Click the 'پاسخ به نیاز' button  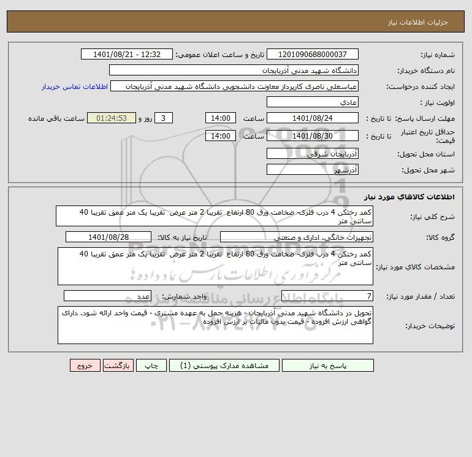(327, 366)
